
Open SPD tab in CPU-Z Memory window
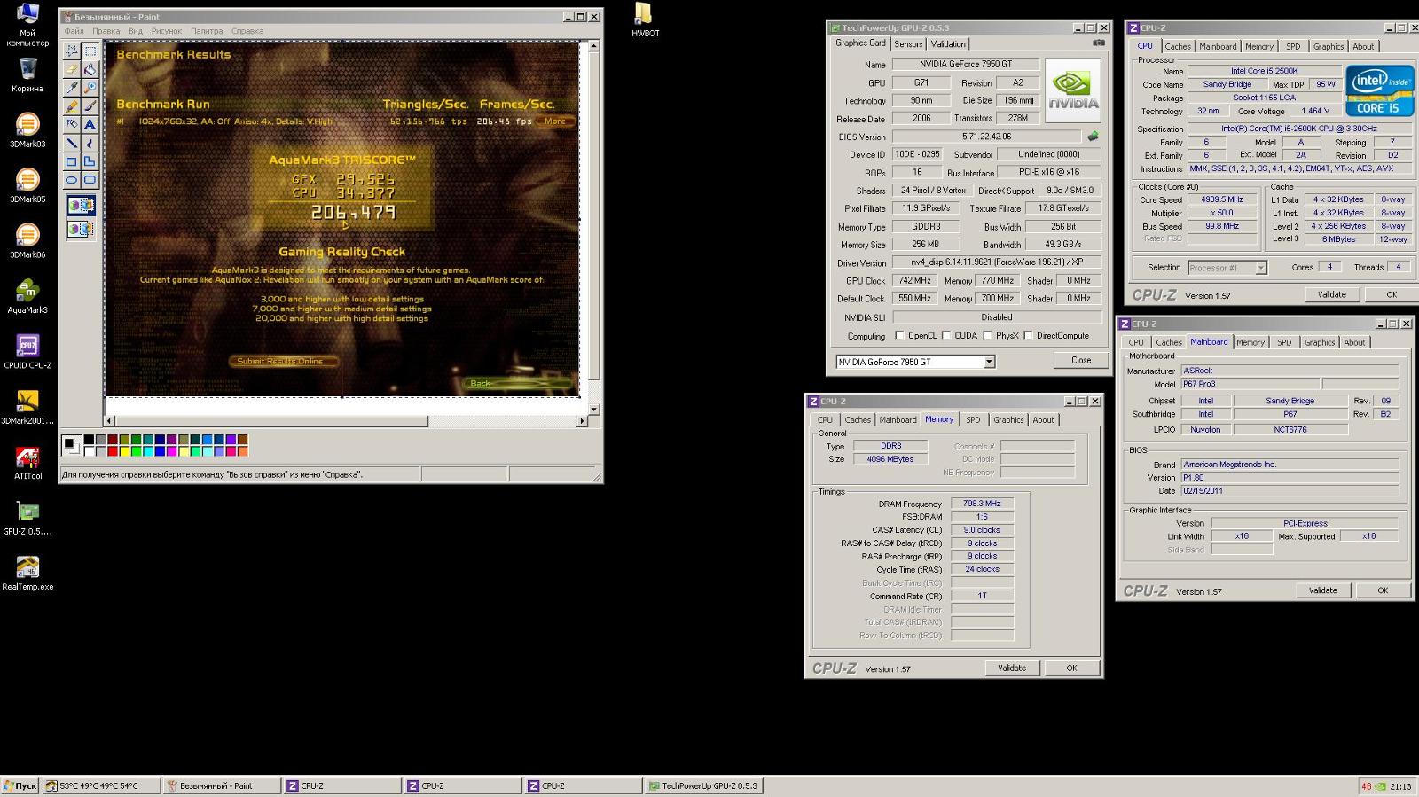pyautogui.click(x=973, y=420)
